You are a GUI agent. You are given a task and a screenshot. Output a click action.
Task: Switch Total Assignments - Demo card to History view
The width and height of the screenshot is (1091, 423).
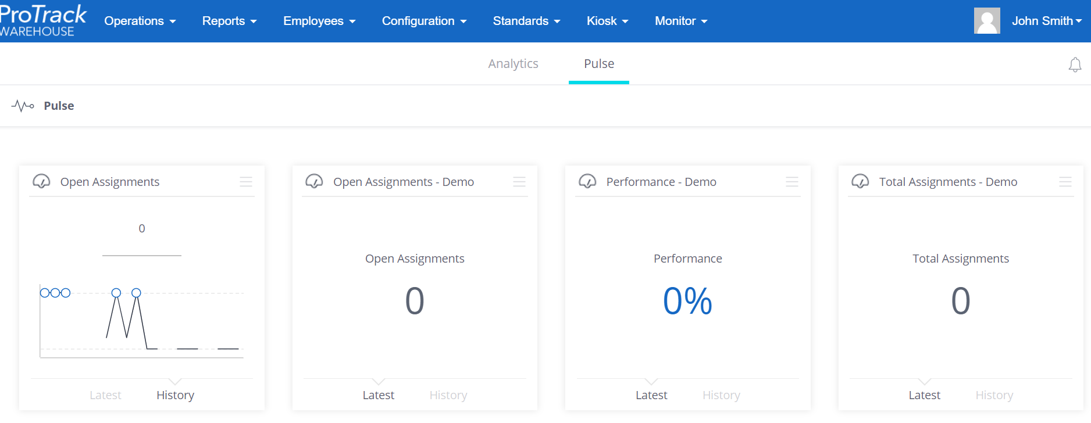[994, 395]
